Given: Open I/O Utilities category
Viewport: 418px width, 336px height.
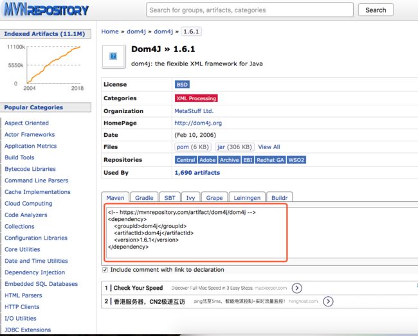Looking at the screenshot, I should [21, 318].
